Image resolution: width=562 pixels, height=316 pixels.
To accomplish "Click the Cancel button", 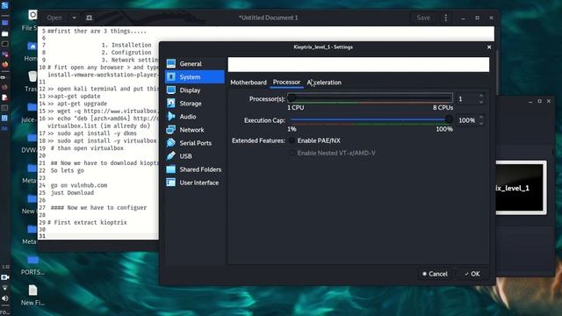I will click(x=435, y=274).
